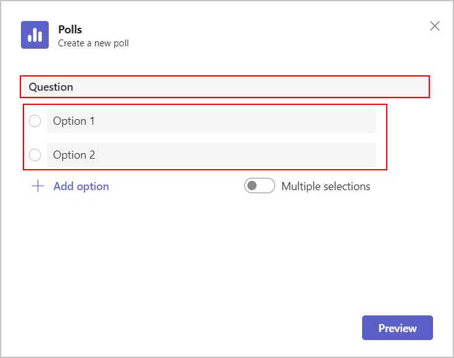The image size is (454, 358).
Task: Click the right end of Option 1 field
Action: pyautogui.click(x=365, y=121)
